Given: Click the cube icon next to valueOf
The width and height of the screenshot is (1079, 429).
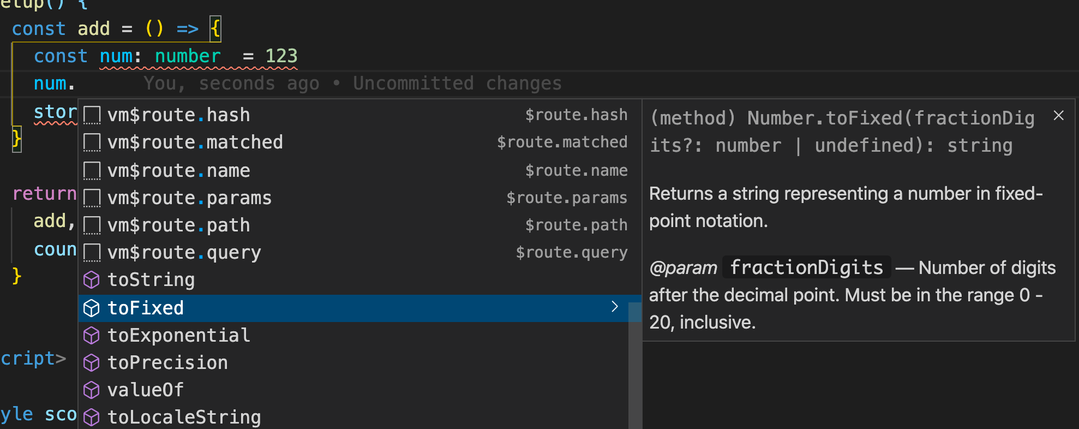Looking at the screenshot, I should coord(91,390).
